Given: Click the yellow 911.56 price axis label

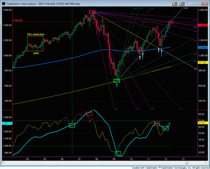Looking at the screenshot, I should (x=203, y=63).
